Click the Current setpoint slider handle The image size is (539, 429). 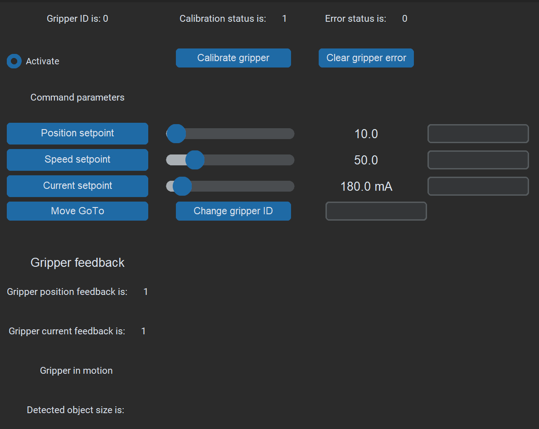click(182, 186)
